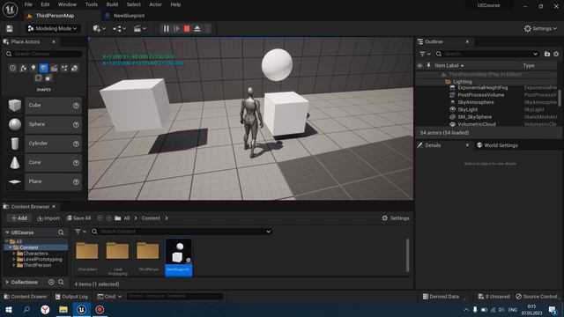Open Windows Start menu
This screenshot has height=317, width=564.
(x=9, y=309)
